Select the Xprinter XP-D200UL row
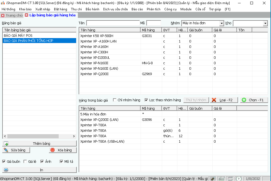This screenshot has height=181, width=271. (x=173, y=58)
